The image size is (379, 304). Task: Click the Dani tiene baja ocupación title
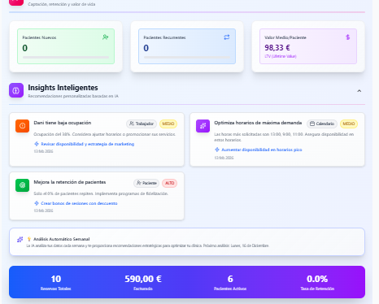pos(63,123)
